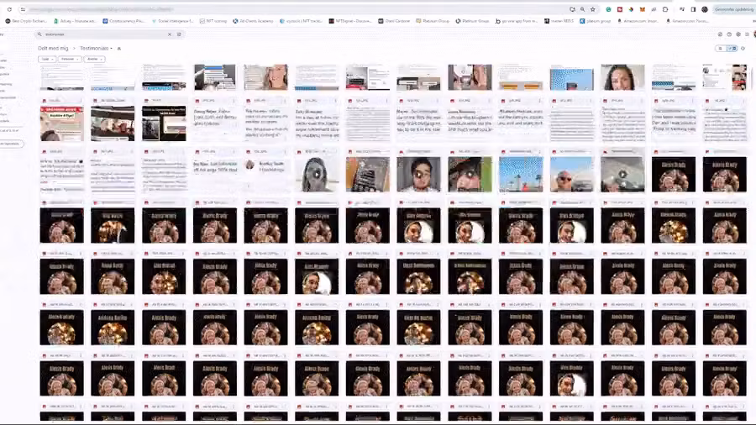Toggle the Chrome side panel icon
756x425 pixels.
click(x=693, y=9)
